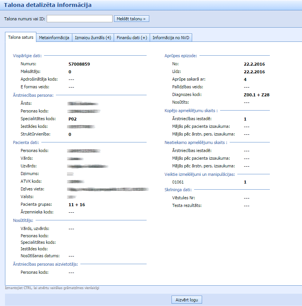The image size is (302, 306).
Task: Click the diagnosis codes Z00.1 + Z28
Action: point(256,94)
